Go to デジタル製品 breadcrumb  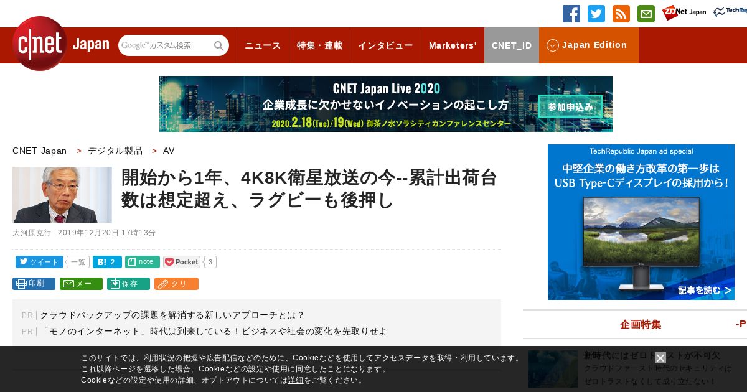115,151
